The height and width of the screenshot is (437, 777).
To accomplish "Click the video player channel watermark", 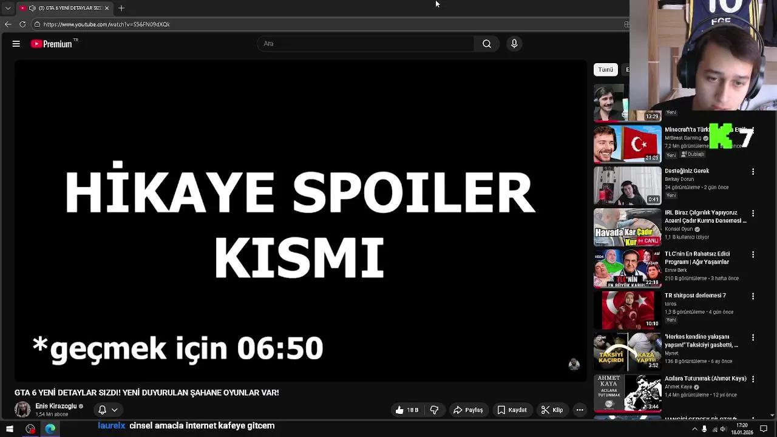I will pos(574,364).
